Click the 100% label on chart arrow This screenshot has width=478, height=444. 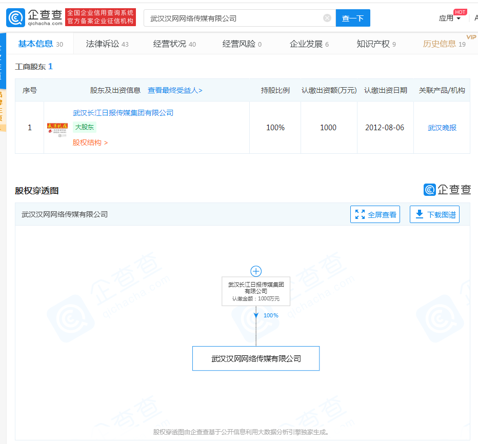tap(271, 315)
